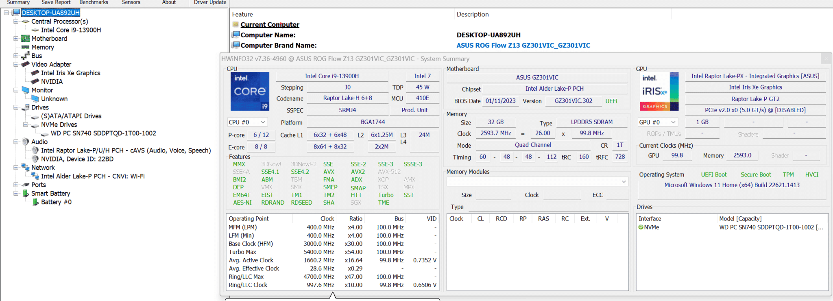Click the NVMe Drives icon in the tree

point(35,125)
